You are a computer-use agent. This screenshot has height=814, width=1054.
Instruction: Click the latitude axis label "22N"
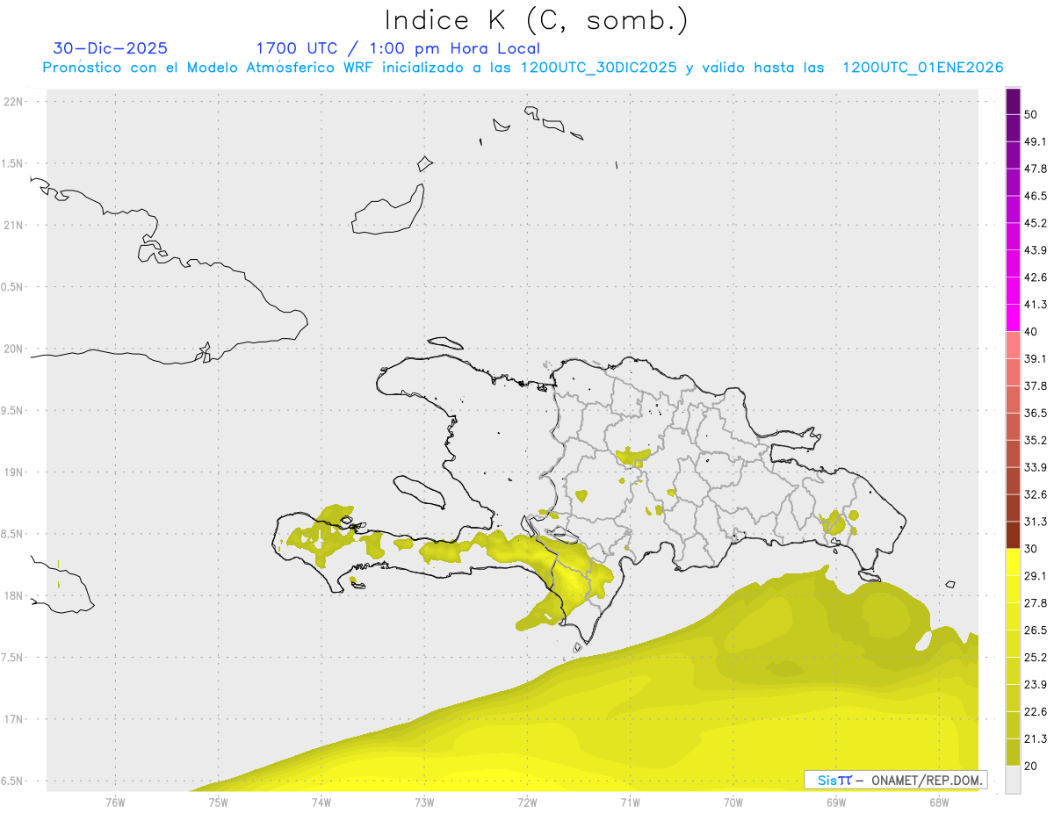click(14, 101)
